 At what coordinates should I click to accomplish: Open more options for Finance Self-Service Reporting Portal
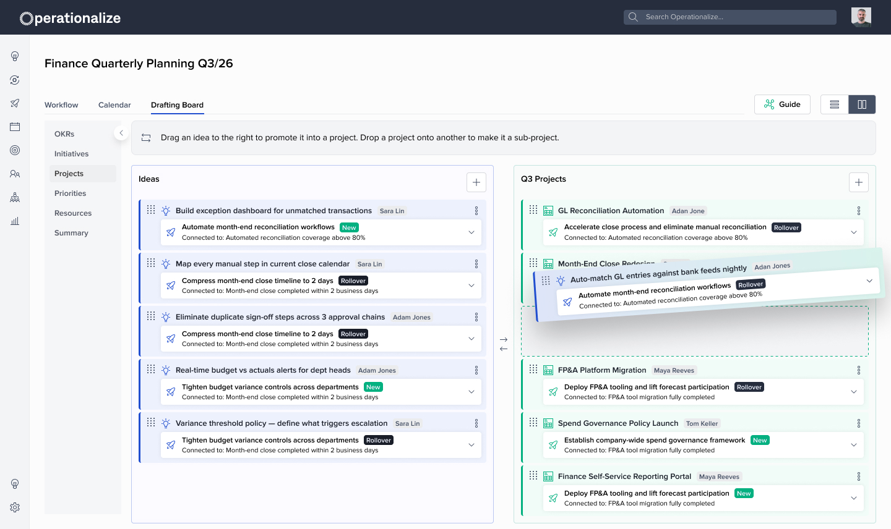859,476
